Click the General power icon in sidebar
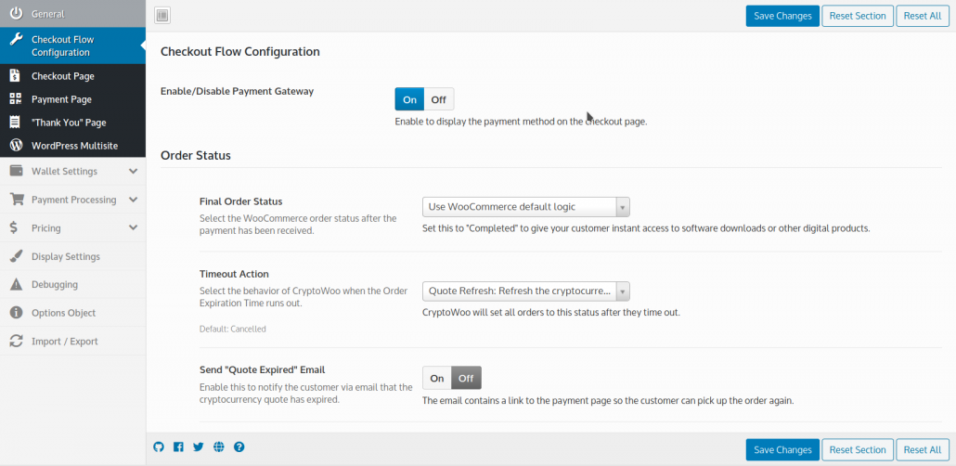Image resolution: width=956 pixels, height=466 pixels. tap(17, 13)
